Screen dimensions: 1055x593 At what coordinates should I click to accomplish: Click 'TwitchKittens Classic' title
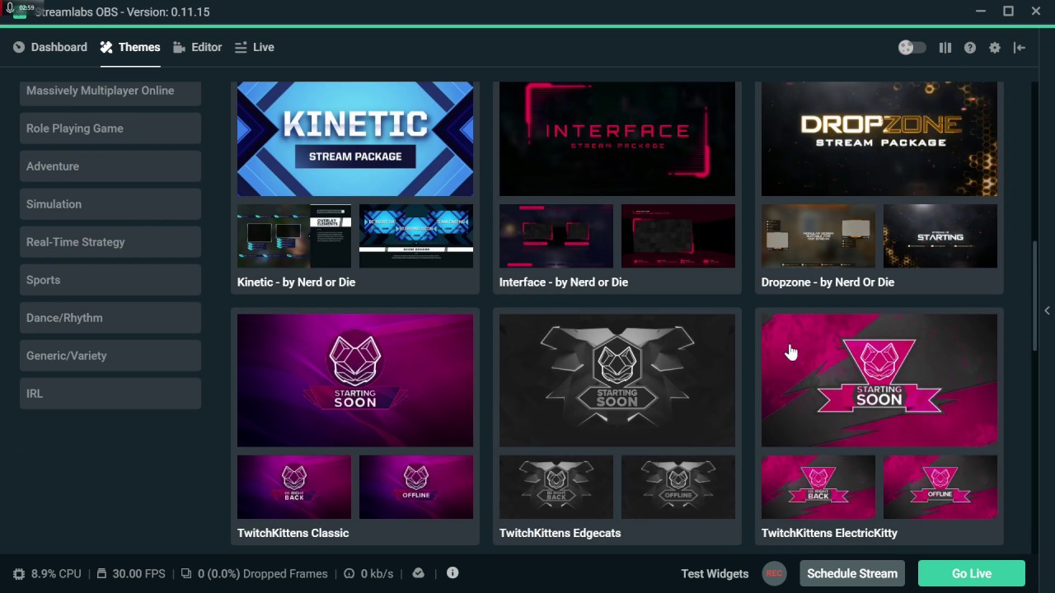point(293,533)
